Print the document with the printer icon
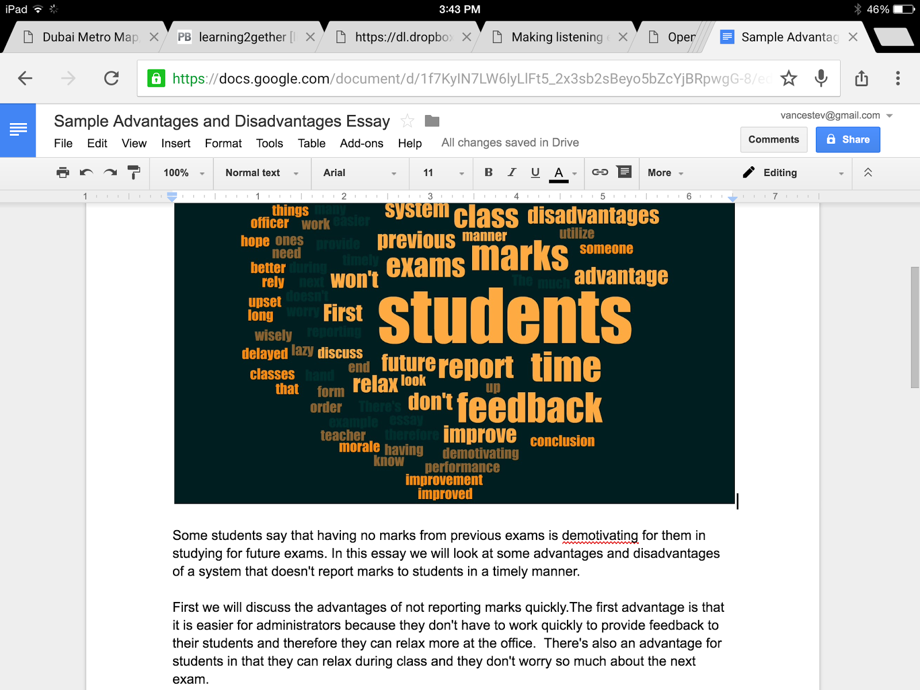The height and width of the screenshot is (690, 920). point(63,172)
